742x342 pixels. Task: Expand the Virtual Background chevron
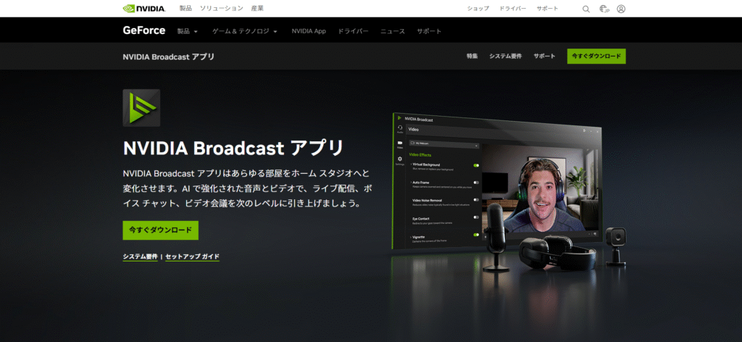pyautogui.click(x=410, y=164)
